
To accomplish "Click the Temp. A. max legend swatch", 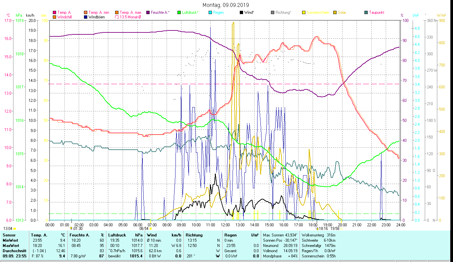I will 117,12.
